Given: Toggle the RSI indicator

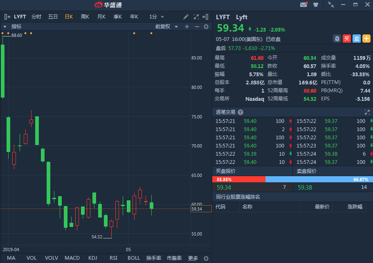Looking at the screenshot, I should click(113, 258).
